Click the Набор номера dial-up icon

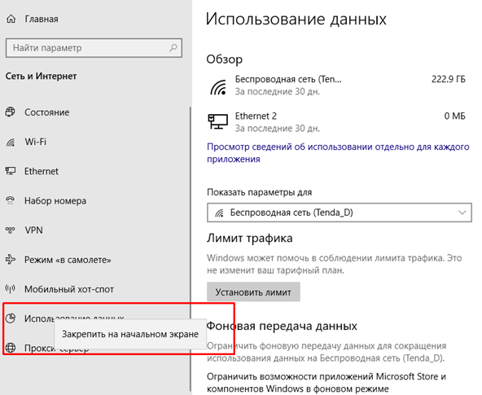[10, 200]
